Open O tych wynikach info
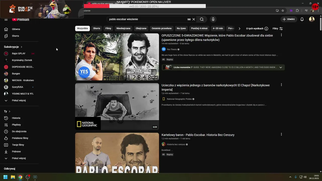 (257, 29)
